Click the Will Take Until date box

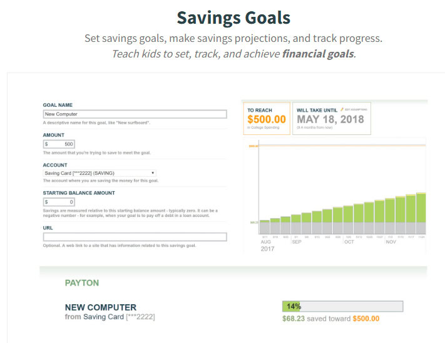click(332, 119)
